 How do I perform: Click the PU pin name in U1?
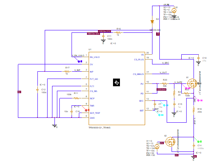142,84
